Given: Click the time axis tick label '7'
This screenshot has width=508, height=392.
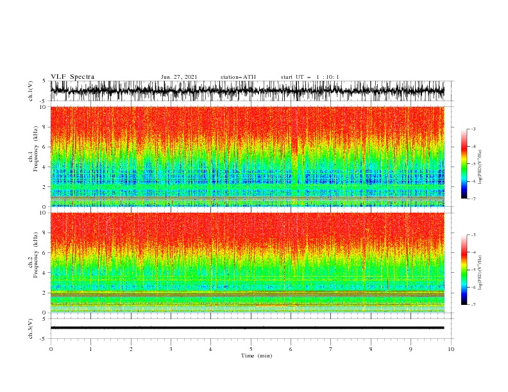Looking at the screenshot, I should click(331, 349).
